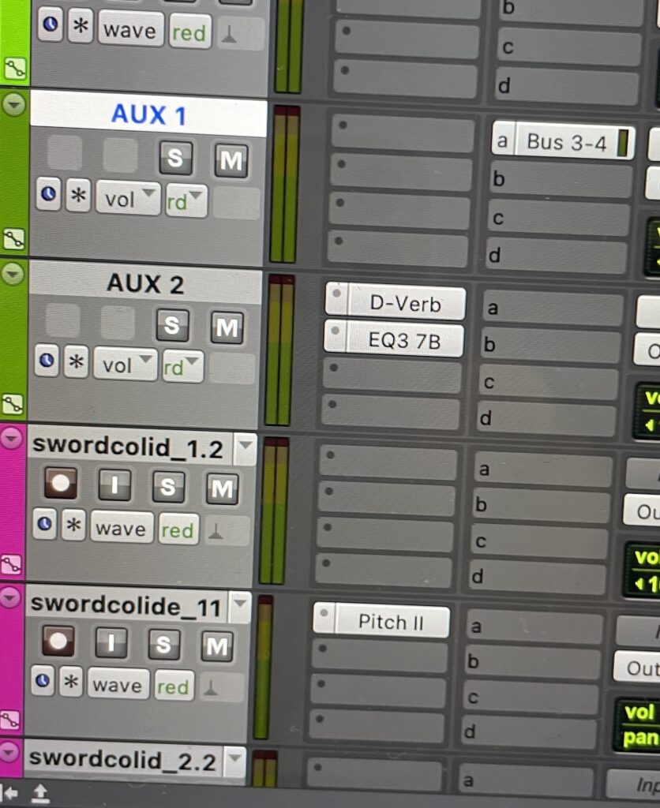Open the playlist lane icon of AUX 2
The width and height of the screenshot is (660, 808).
[x=13, y=403]
